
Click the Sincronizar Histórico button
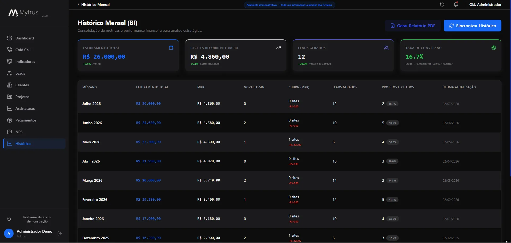[472, 26]
